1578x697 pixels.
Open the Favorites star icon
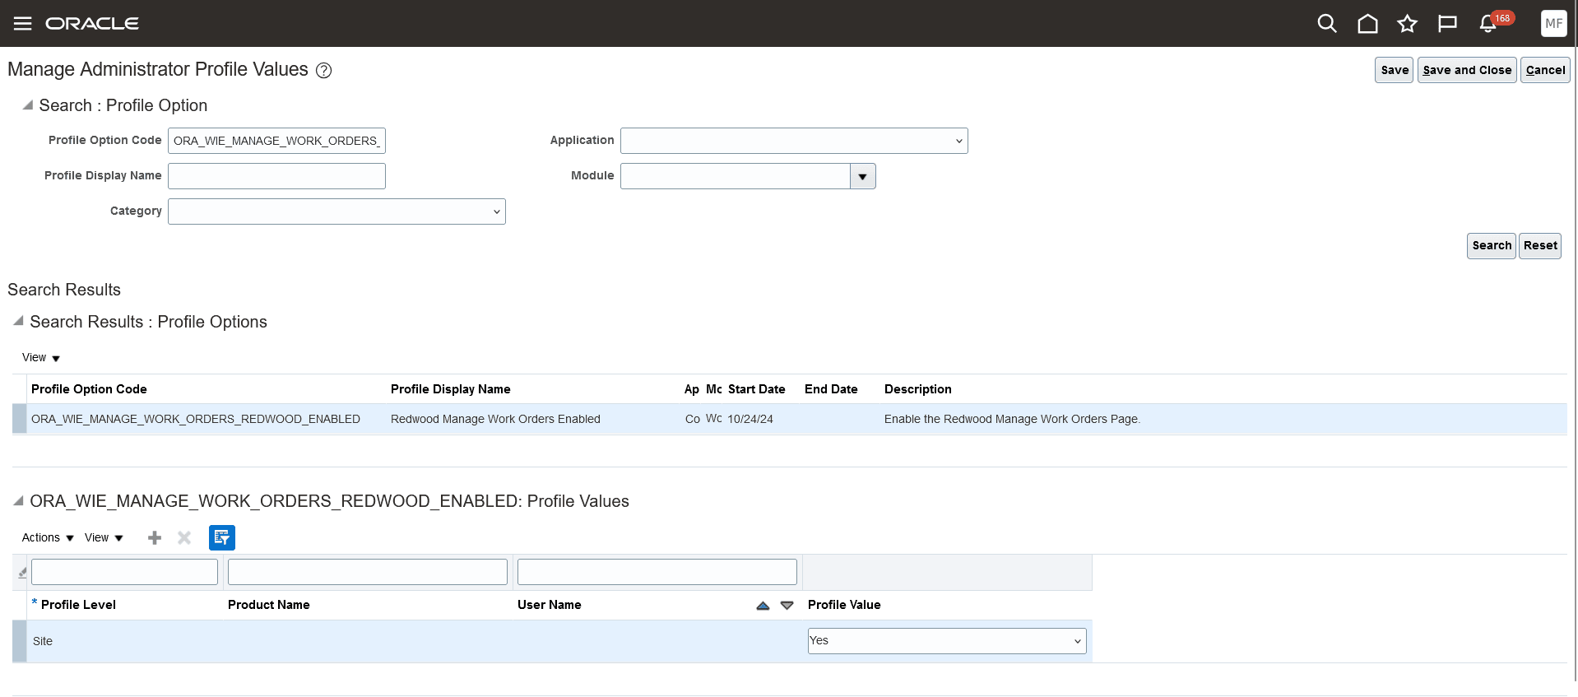click(x=1408, y=23)
